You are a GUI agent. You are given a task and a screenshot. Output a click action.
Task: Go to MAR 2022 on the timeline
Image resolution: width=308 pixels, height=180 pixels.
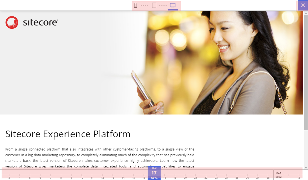[278, 175]
